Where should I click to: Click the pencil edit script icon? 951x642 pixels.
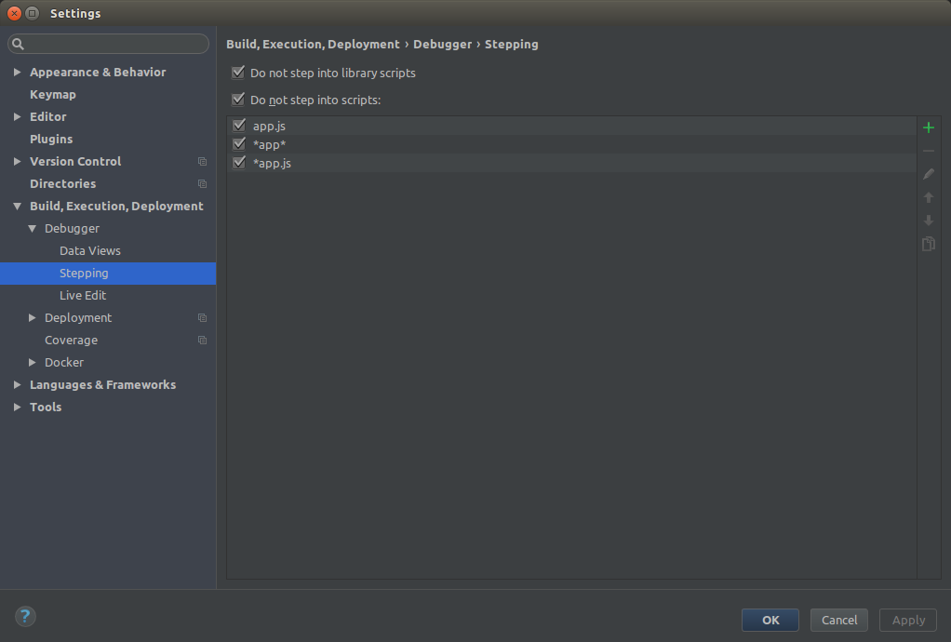(x=928, y=174)
